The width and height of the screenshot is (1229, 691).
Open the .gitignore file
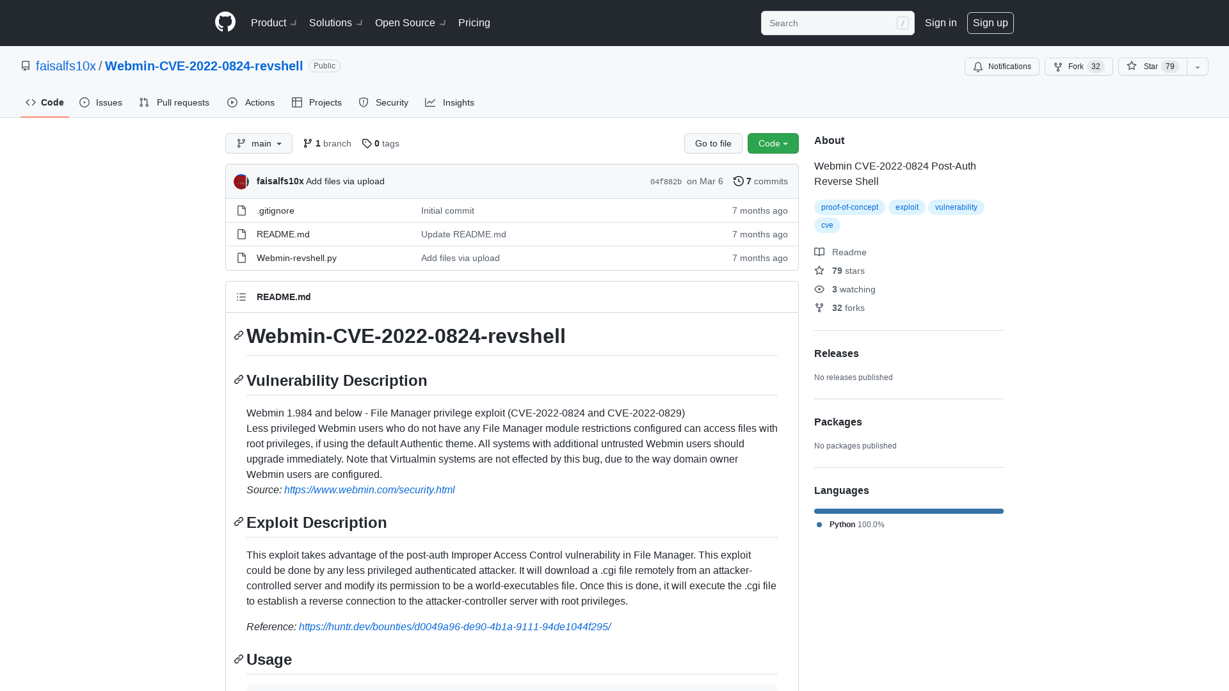[x=275, y=210]
